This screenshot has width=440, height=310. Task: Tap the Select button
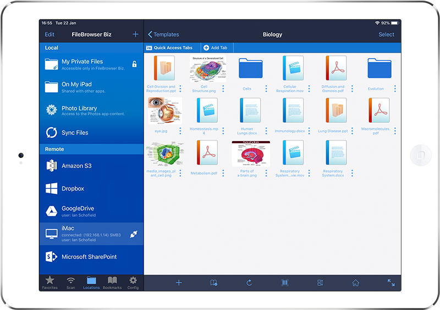(386, 35)
